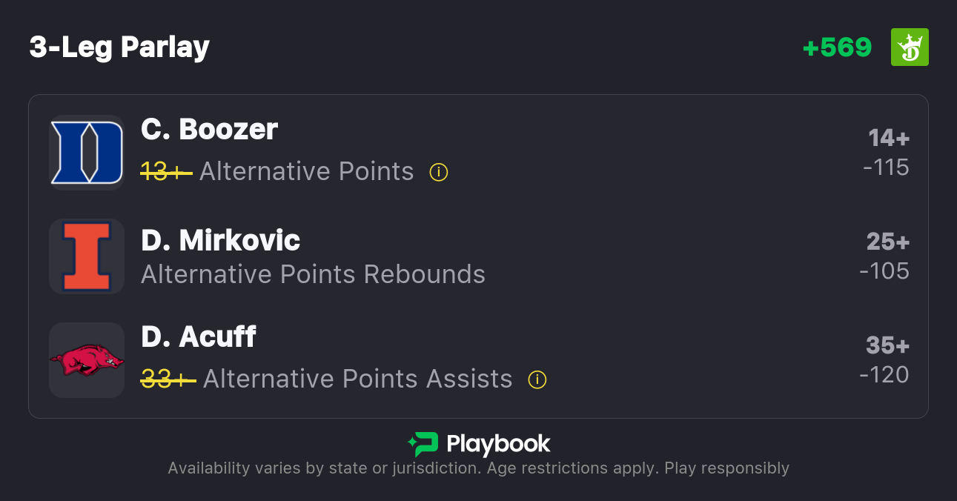This screenshot has height=501, width=957.
Task: Select the 35+ line for Acuff
Action: [887, 346]
